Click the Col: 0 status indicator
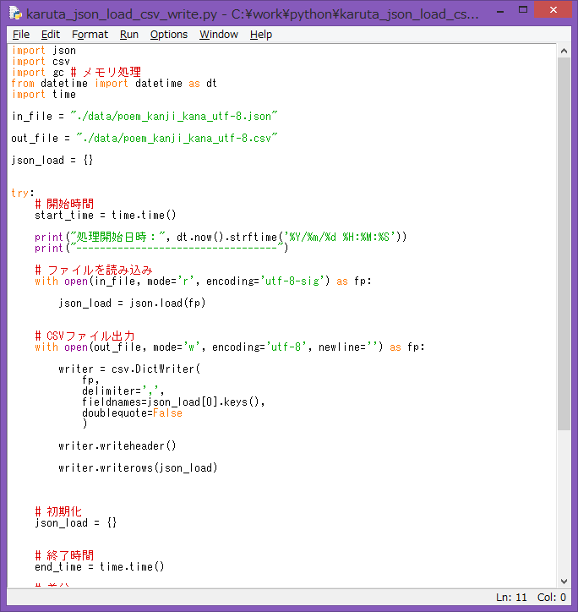This screenshot has width=578, height=612. click(x=552, y=598)
